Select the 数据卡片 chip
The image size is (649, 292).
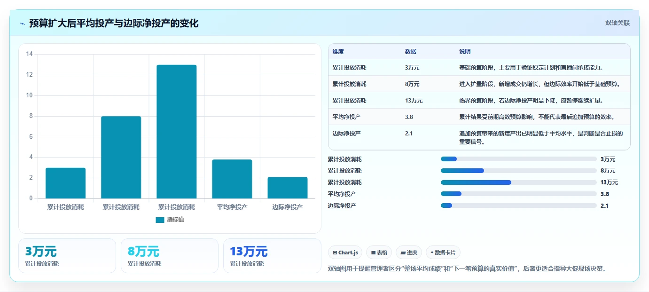pos(443,253)
